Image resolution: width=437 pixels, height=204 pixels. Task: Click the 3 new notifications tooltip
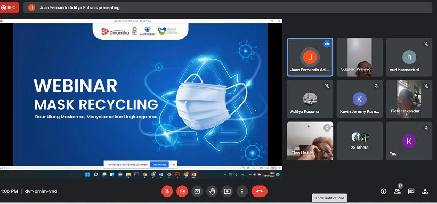[329, 198]
